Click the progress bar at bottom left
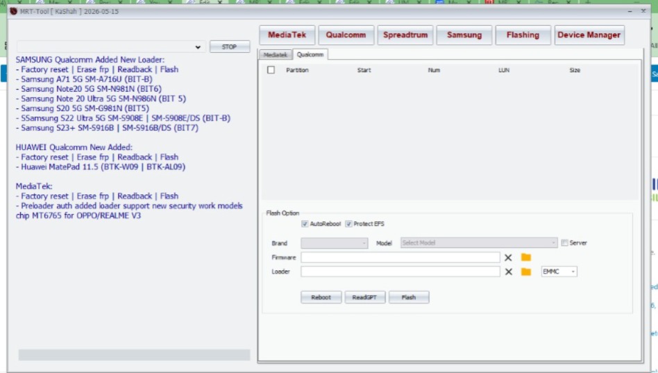 [x=134, y=355]
